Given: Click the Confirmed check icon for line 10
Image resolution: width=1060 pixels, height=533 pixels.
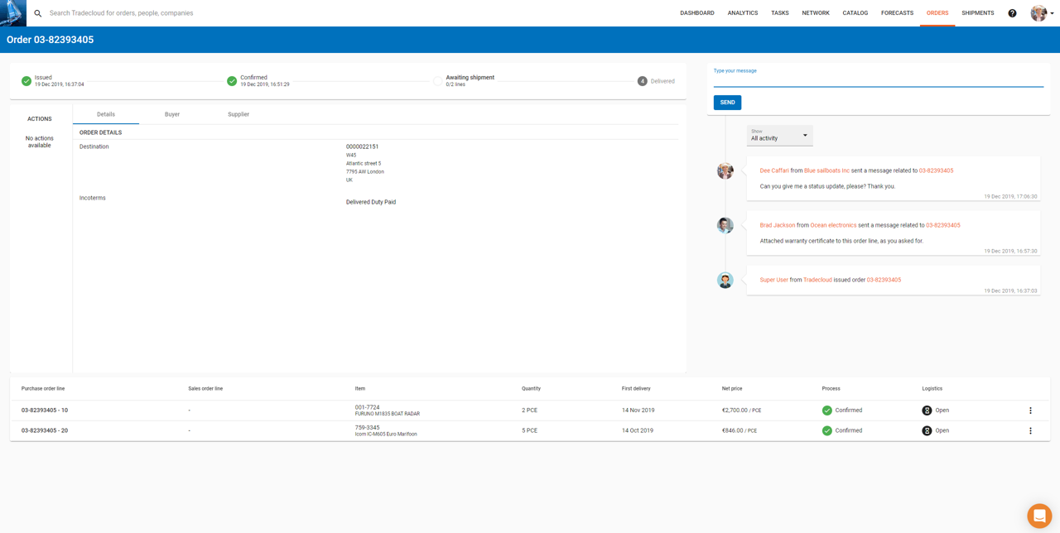Looking at the screenshot, I should pyautogui.click(x=827, y=411).
